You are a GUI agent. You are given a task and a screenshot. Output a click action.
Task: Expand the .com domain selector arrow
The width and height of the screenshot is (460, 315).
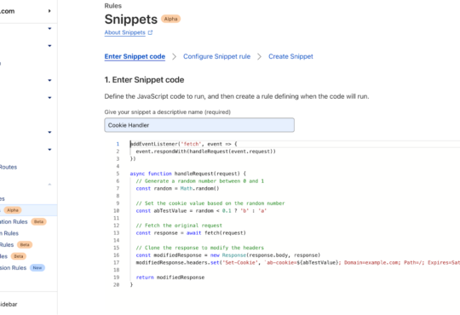pyautogui.click(x=49, y=11)
